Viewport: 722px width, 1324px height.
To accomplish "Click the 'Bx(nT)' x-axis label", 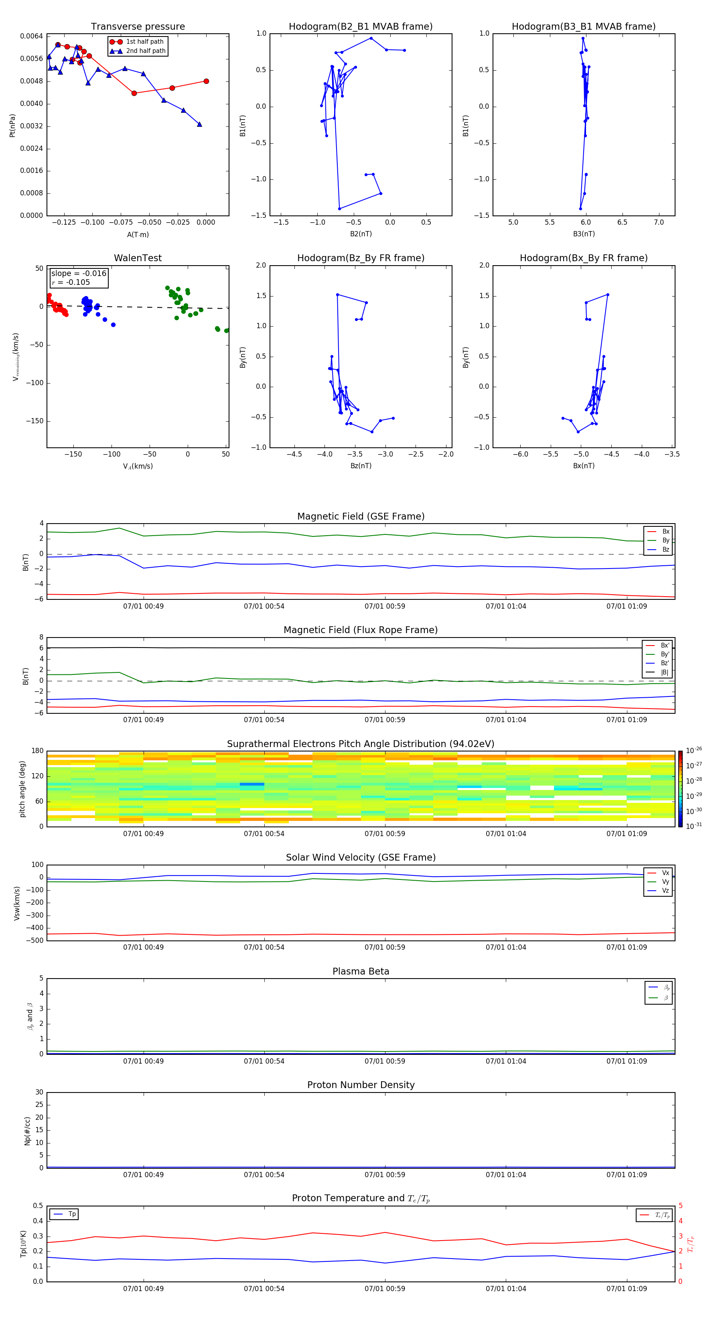I will 584,466.
